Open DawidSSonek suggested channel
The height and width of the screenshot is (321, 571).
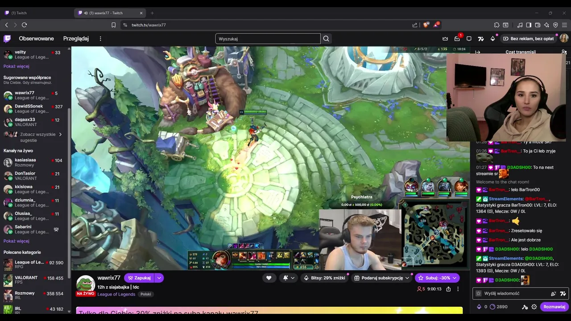point(34,109)
